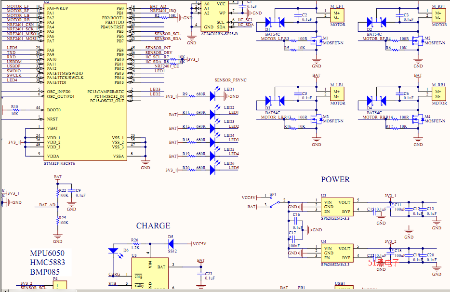Screen dimensions: 450x292
Task: Click the GND symbol under VSSA
Action: tap(146, 164)
